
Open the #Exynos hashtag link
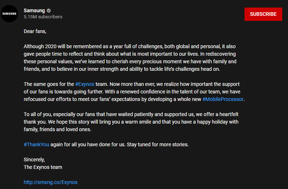(84, 84)
